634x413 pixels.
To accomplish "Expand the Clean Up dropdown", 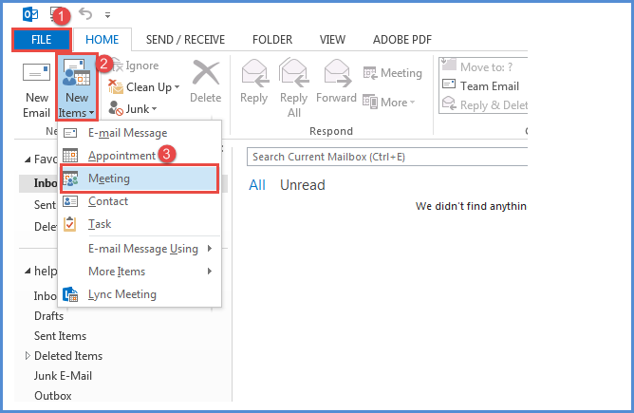I will 145,87.
